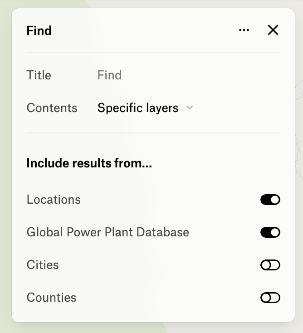Click the grey map area above the panel
The width and height of the screenshot is (303, 333).
coord(181,4)
